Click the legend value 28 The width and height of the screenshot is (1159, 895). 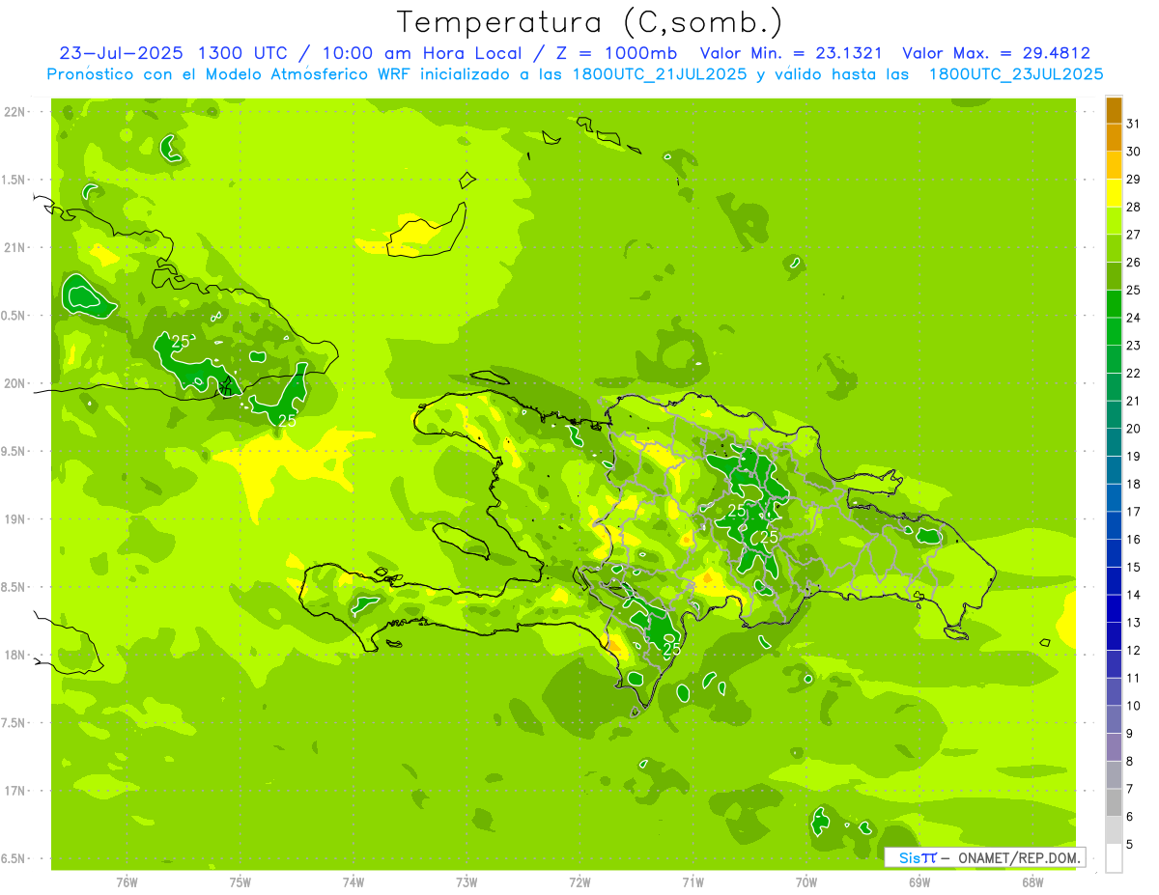(1133, 207)
